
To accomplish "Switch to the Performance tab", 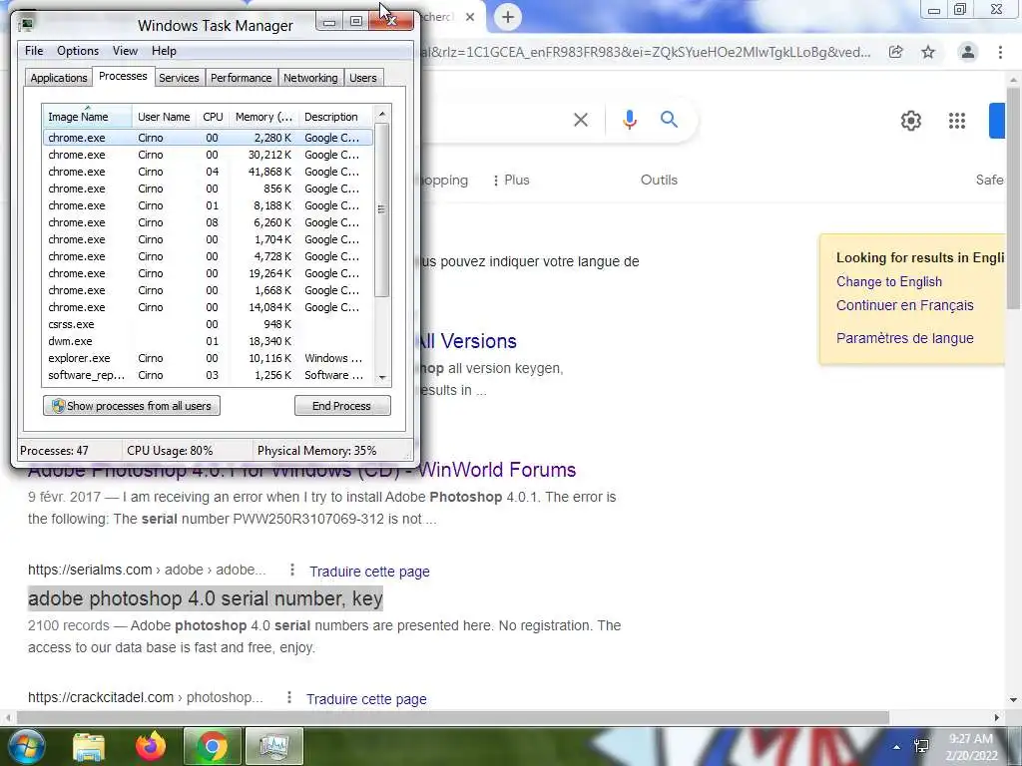I will click(241, 78).
